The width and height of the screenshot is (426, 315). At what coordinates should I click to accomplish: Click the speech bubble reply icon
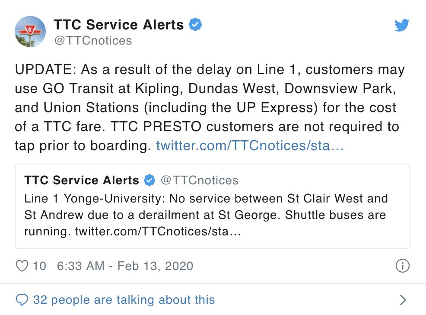coord(22,299)
